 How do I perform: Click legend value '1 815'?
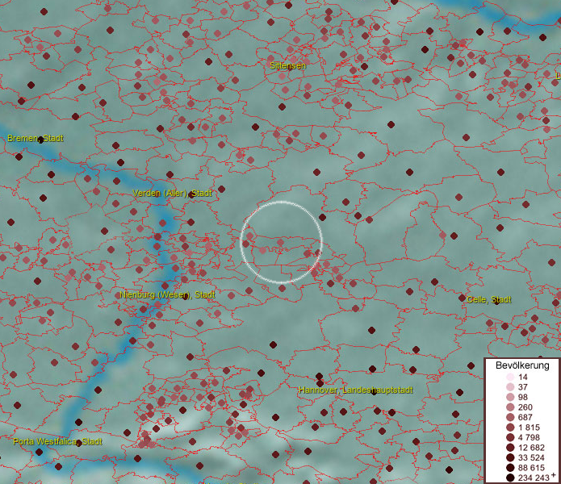pyautogui.click(x=529, y=428)
